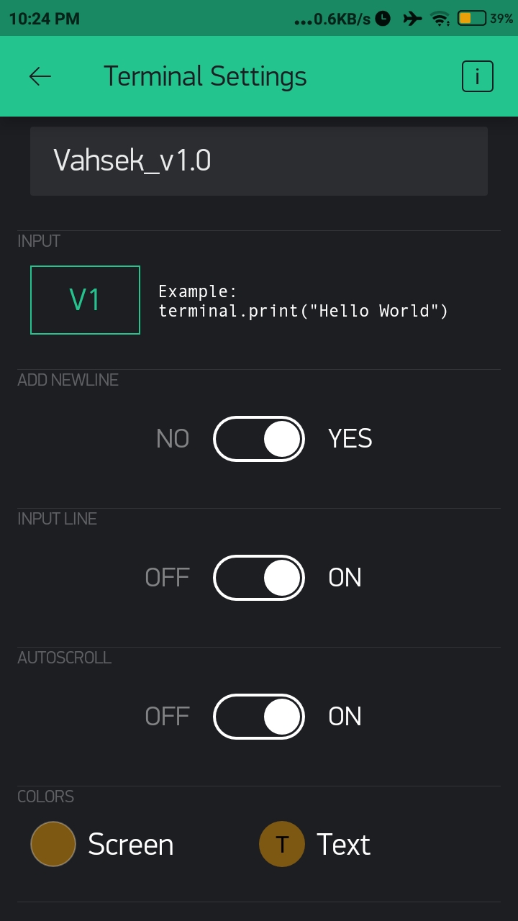The image size is (518, 921).
Task: Open pin selection under INPUT label
Action: point(84,300)
